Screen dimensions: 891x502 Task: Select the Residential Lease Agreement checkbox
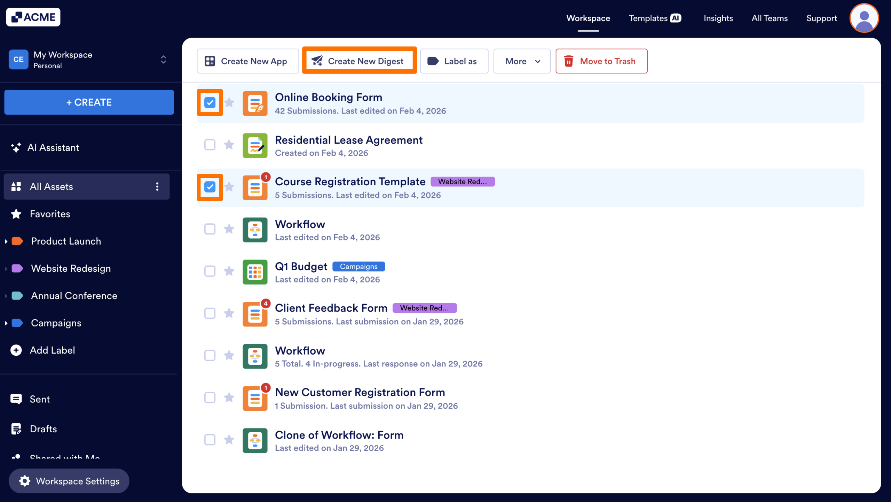click(x=210, y=145)
